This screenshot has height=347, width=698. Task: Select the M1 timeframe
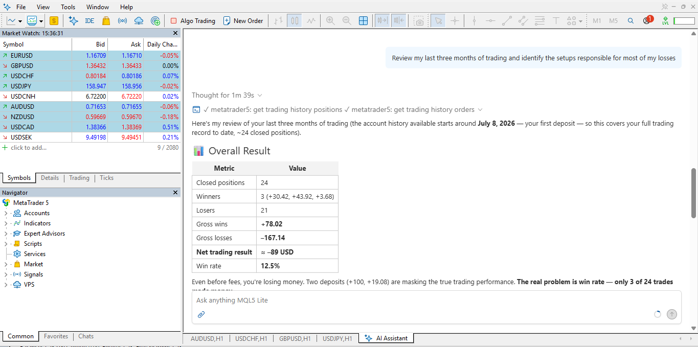[597, 21]
